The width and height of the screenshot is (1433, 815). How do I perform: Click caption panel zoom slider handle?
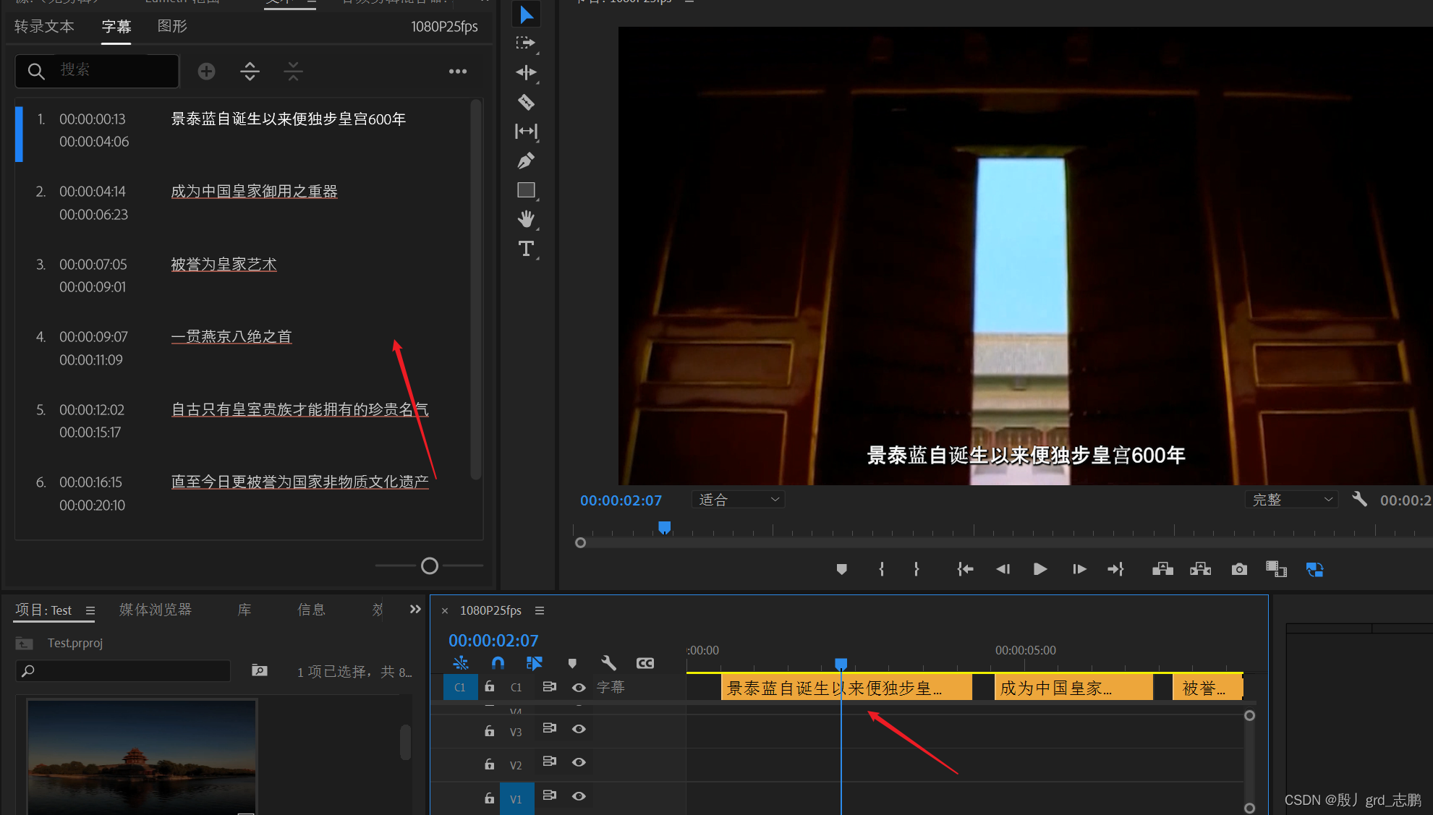tap(430, 566)
